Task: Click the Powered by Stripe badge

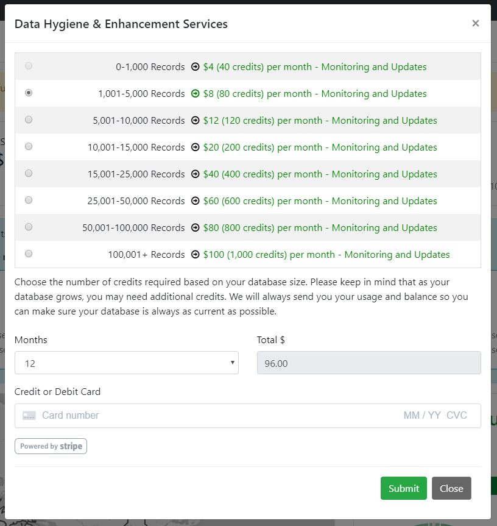Action: tap(51, 446)
